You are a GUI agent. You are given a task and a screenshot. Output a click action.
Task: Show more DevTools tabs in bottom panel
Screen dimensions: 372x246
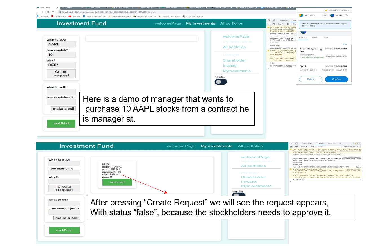tap(340, 144)
